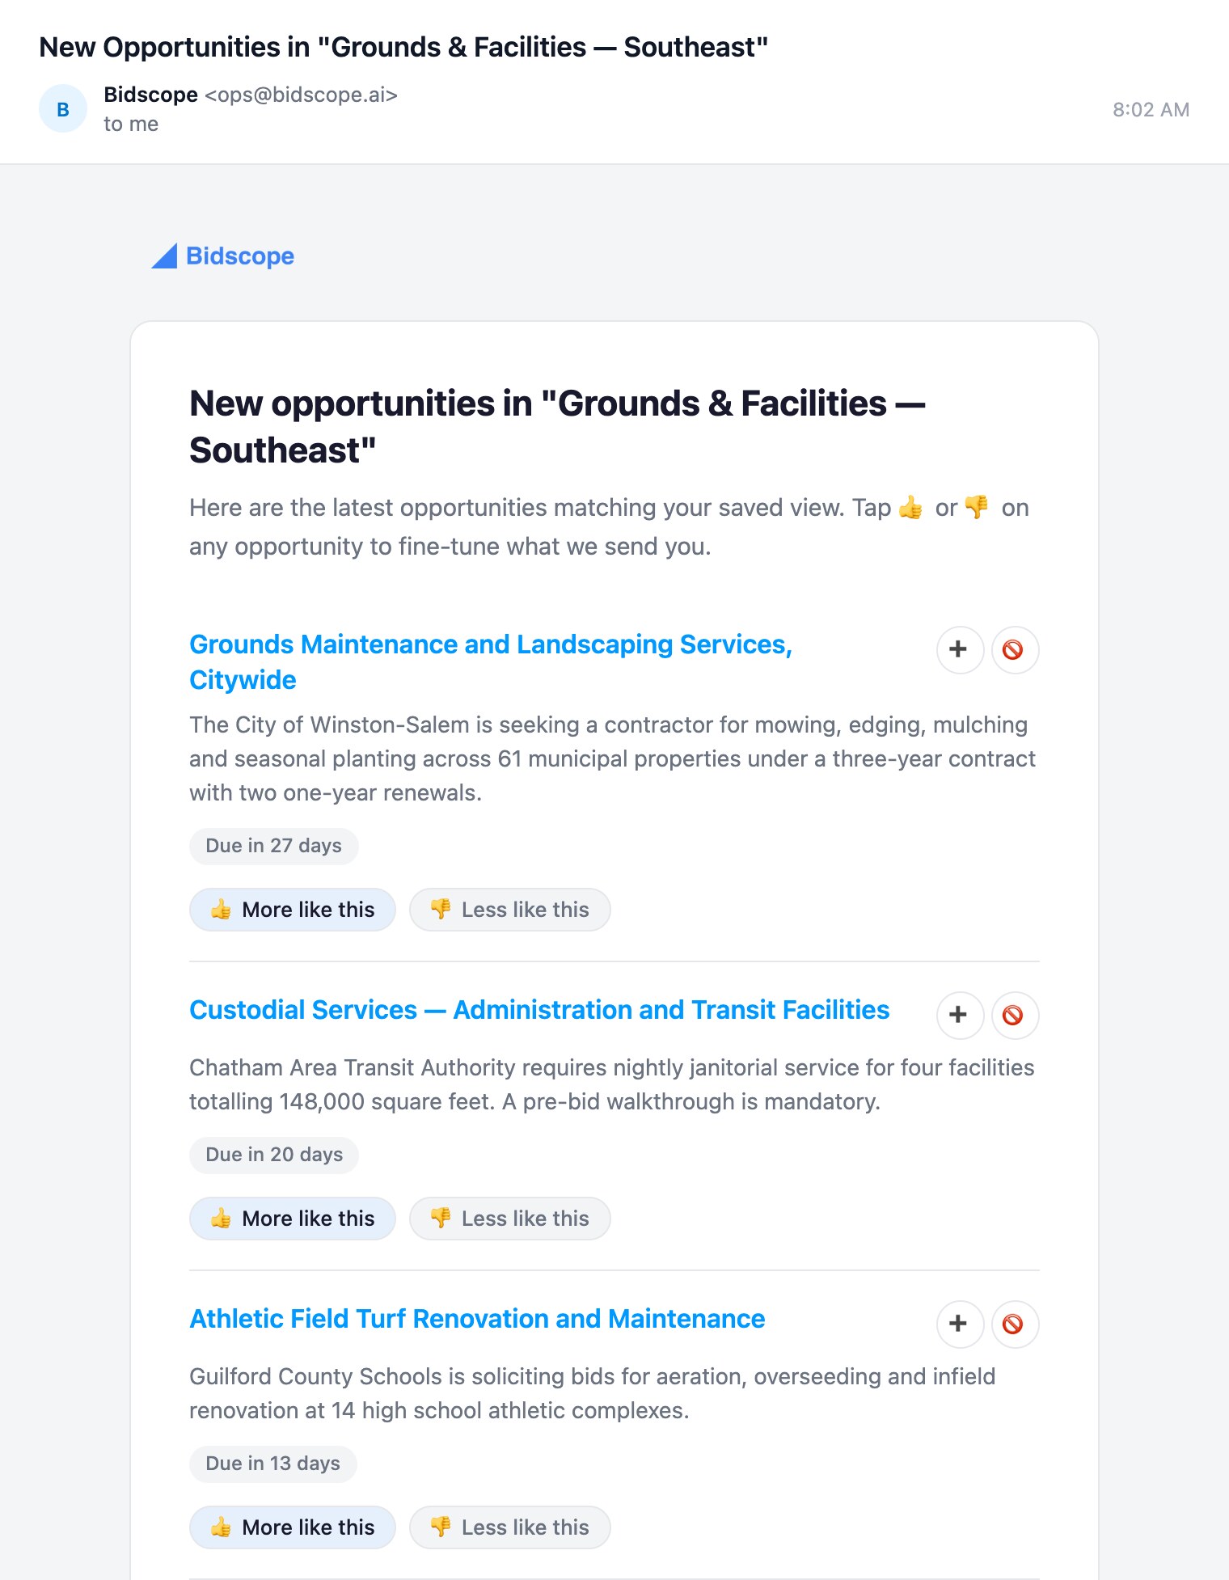The height and width of the screenshot is (1580, 1229).
Task: Click the City of Winston-Salem description paragraph
Action: (x=613, y=758)
